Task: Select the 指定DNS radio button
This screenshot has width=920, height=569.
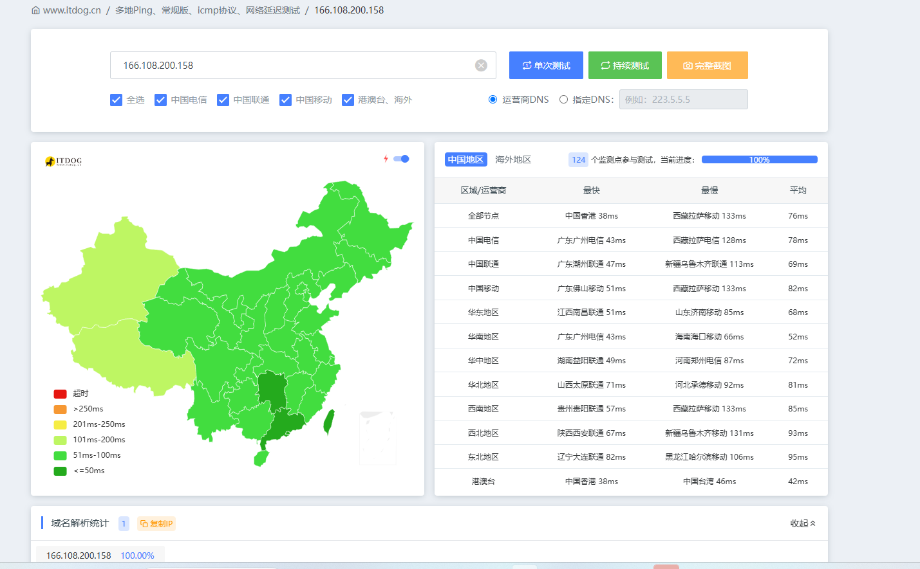Action: tap(563, 100)
